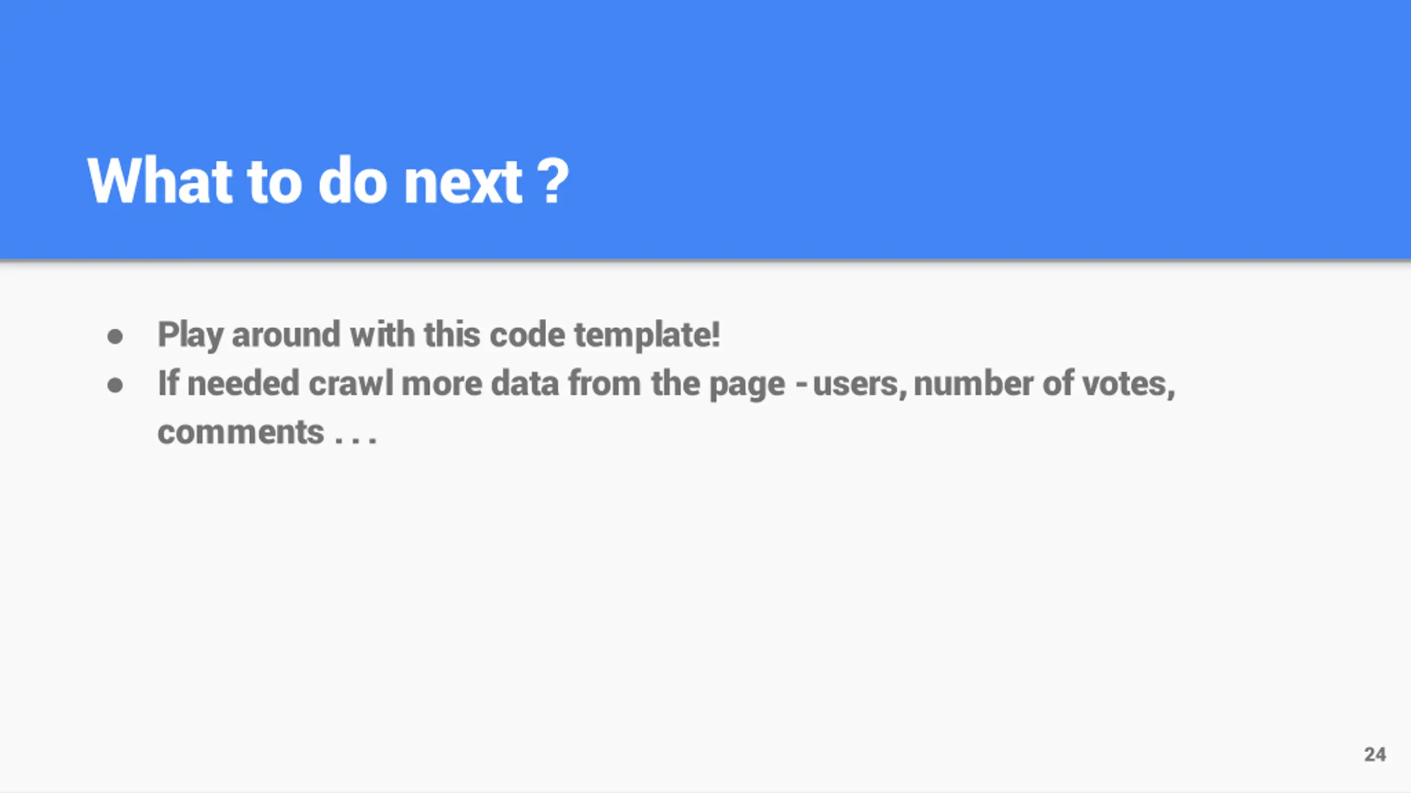
Task: Click the first bullet point marker
Action: point(115,336)
